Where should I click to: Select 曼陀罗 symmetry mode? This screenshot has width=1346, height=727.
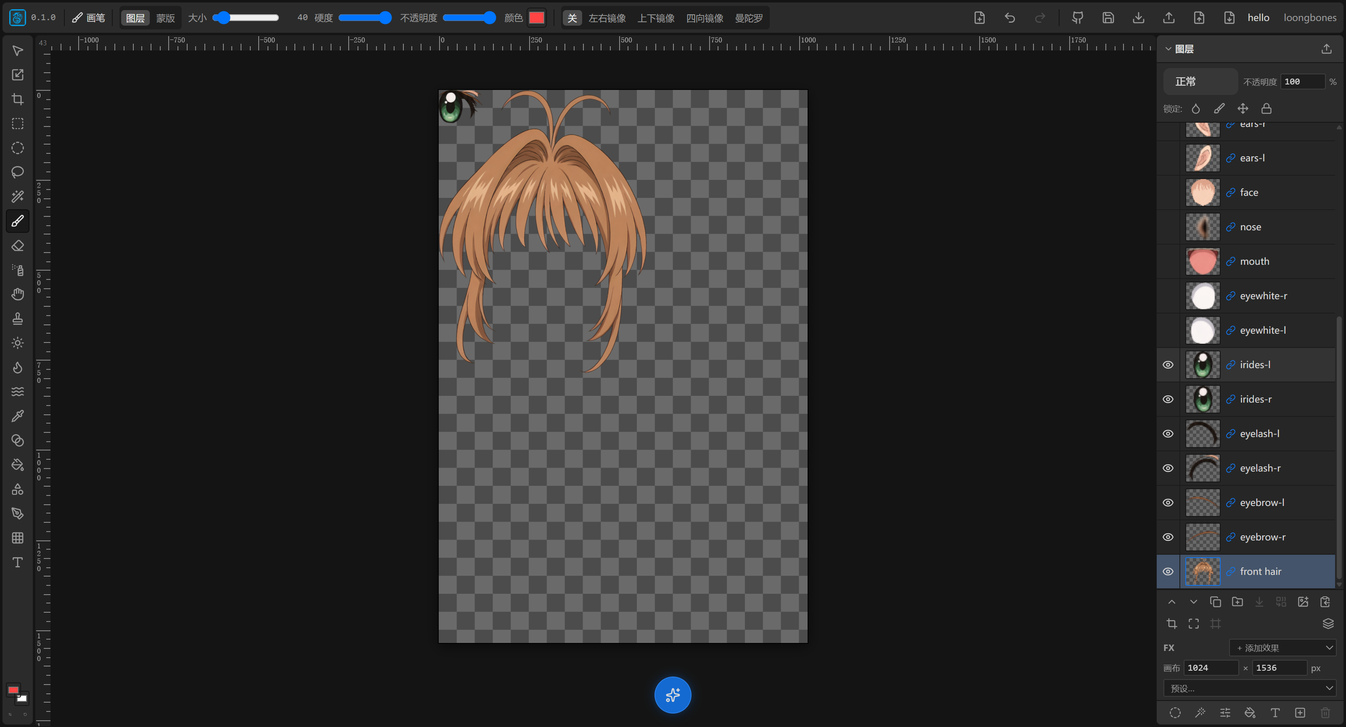point(748,18)
